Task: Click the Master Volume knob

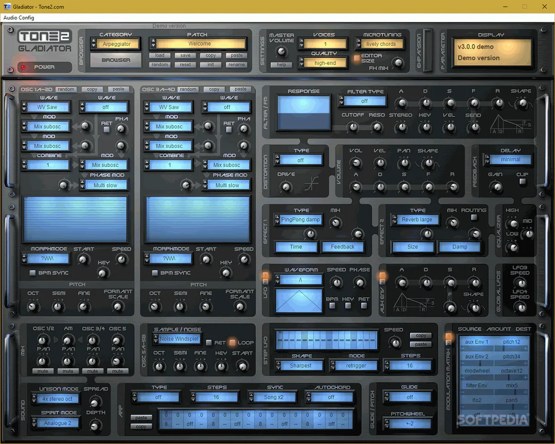Action: 281,52
